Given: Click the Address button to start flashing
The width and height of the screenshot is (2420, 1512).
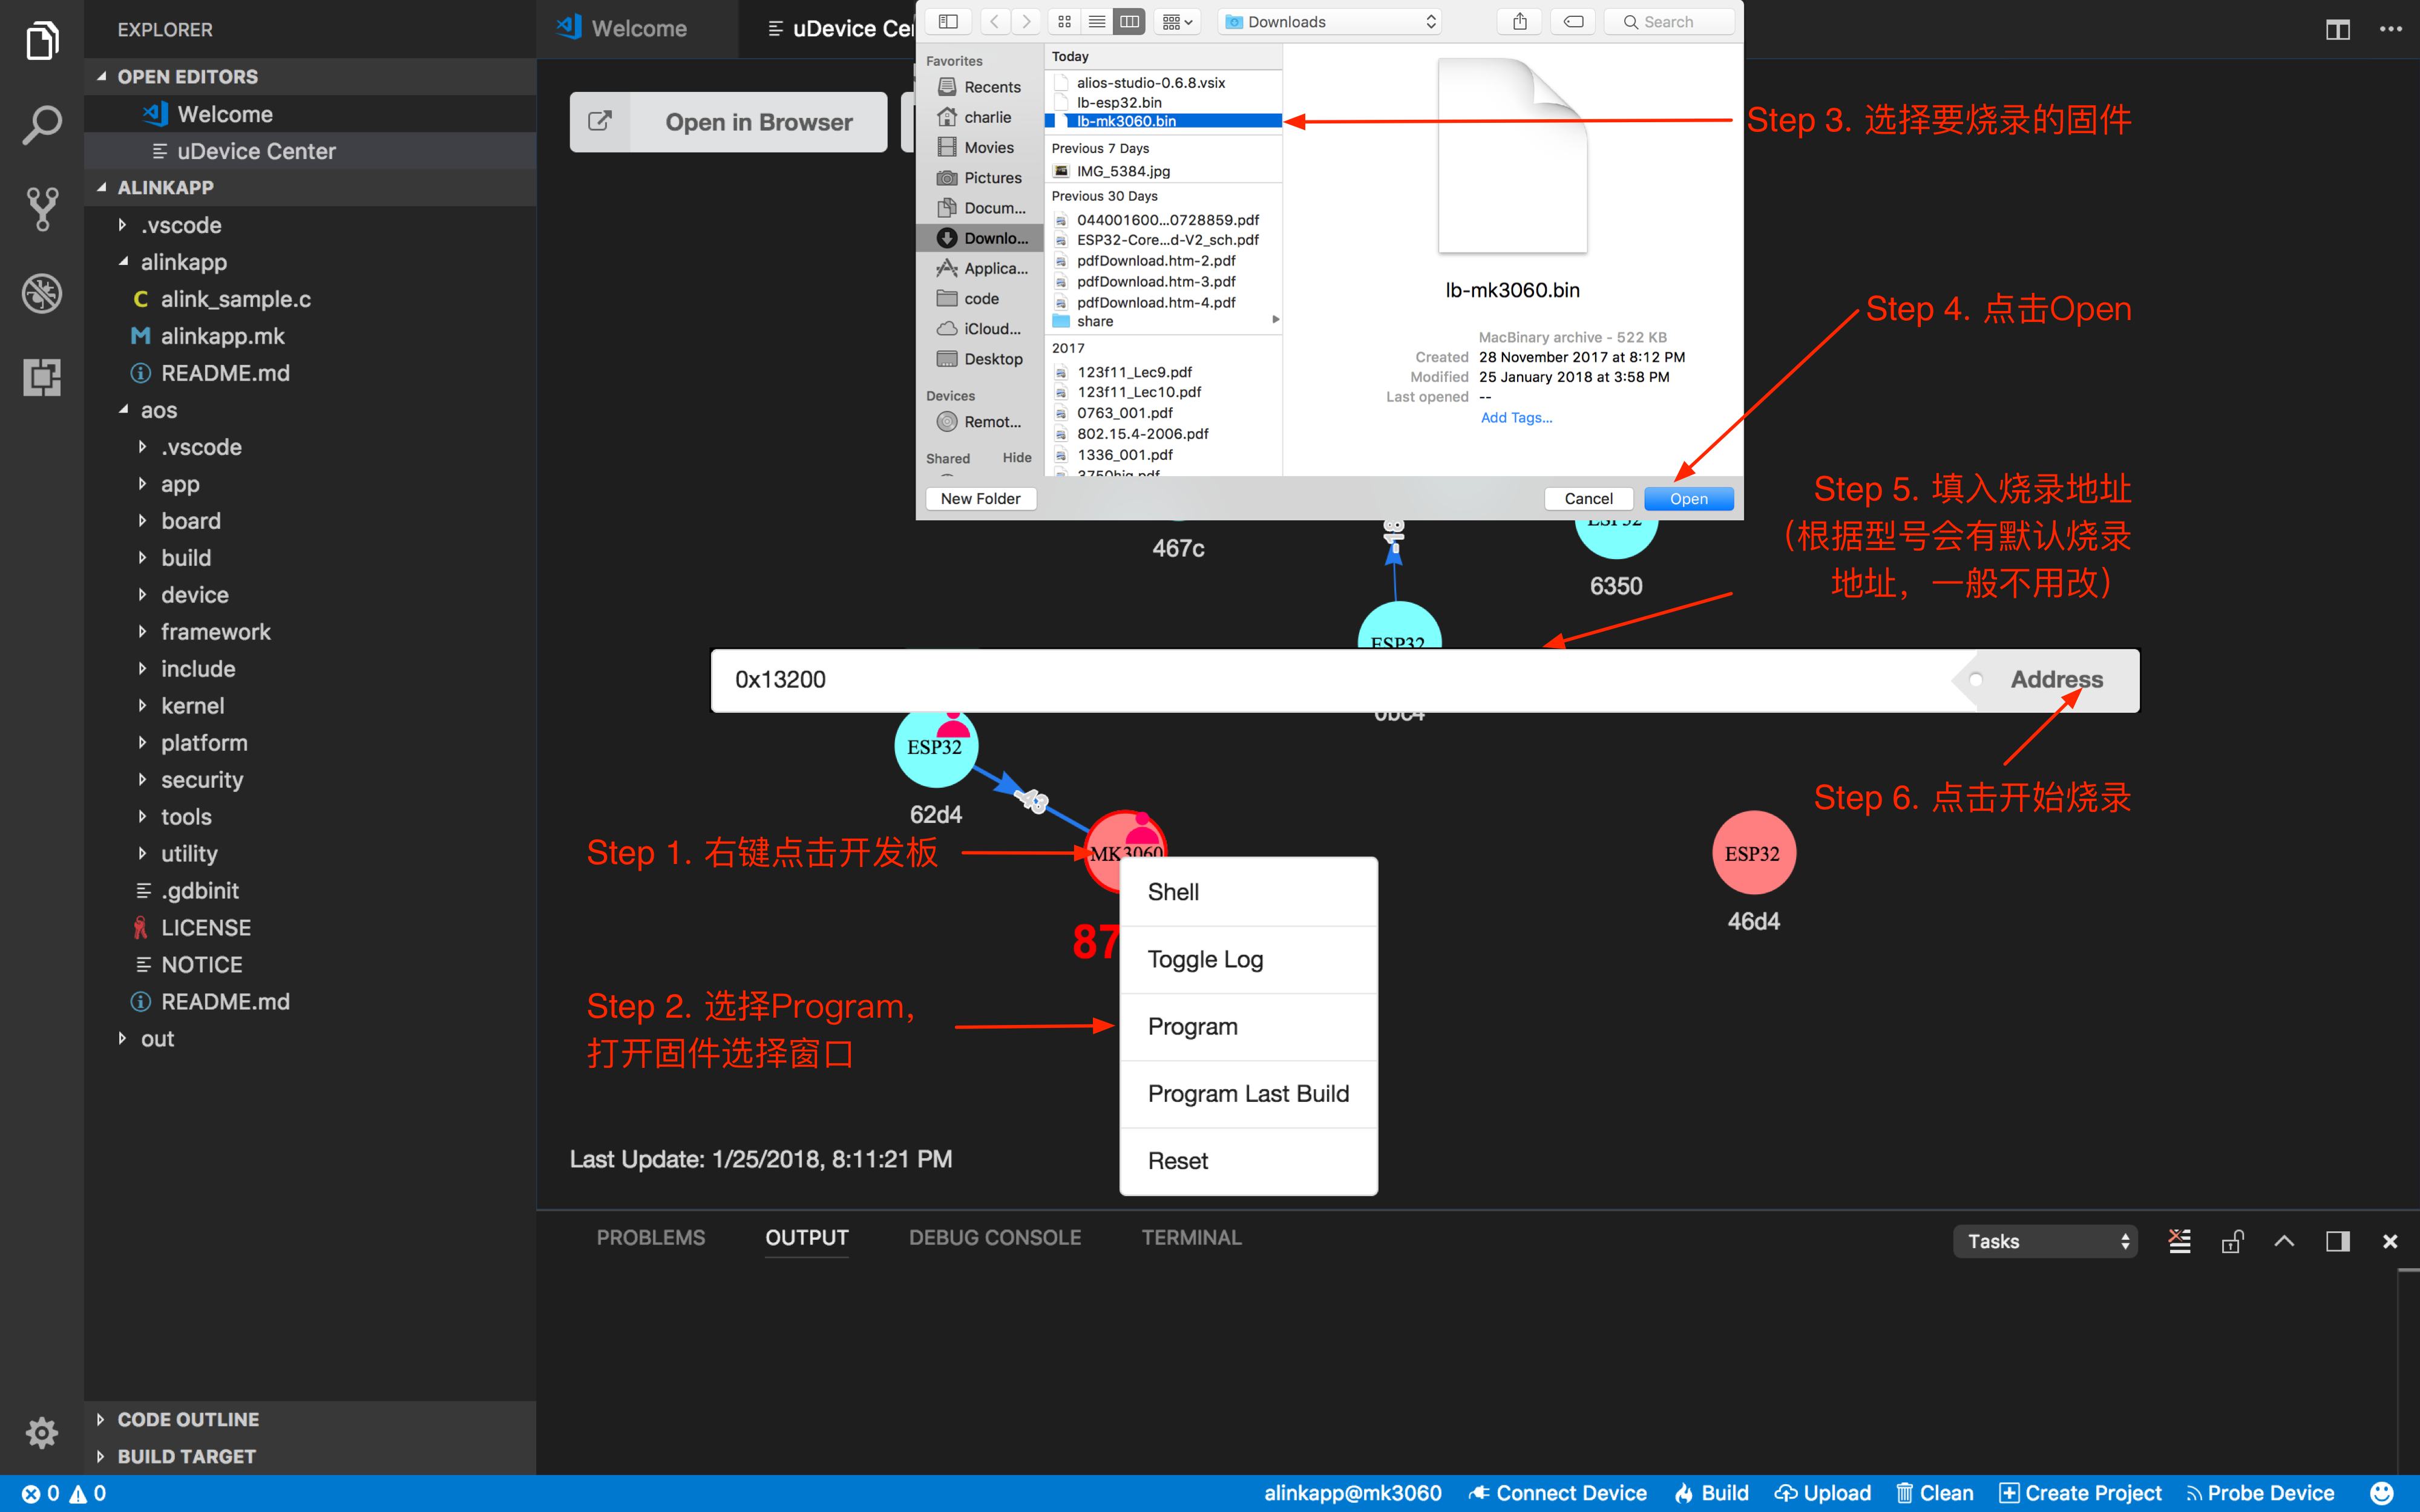Looking at the screenshot, I should tap(2056, 680).
